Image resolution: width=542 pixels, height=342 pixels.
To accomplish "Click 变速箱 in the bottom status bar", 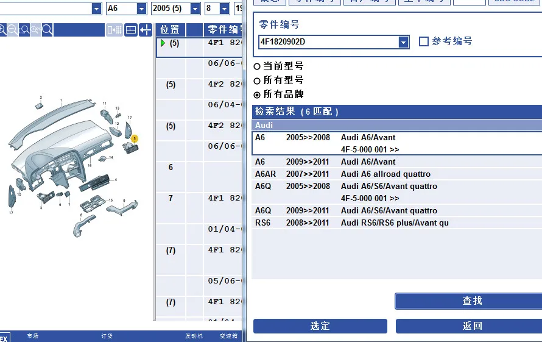I will [228, 336].
